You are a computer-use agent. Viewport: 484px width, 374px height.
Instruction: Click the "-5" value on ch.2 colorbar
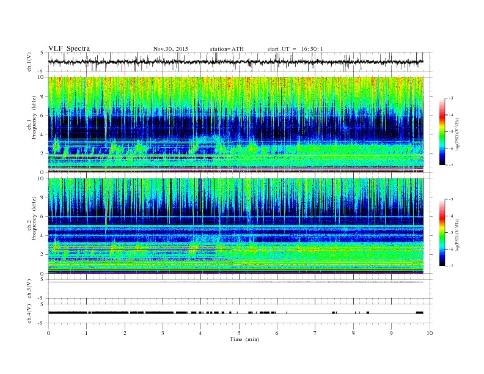tap(451, 233)
